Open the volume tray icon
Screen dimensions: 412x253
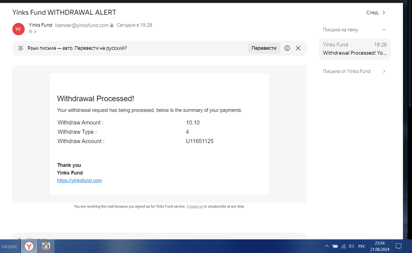[351, 246]
